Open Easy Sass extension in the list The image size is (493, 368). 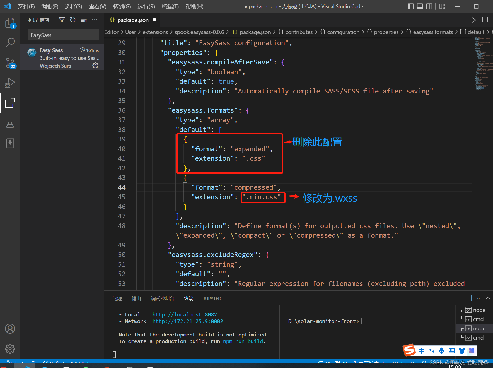point(62,58)
